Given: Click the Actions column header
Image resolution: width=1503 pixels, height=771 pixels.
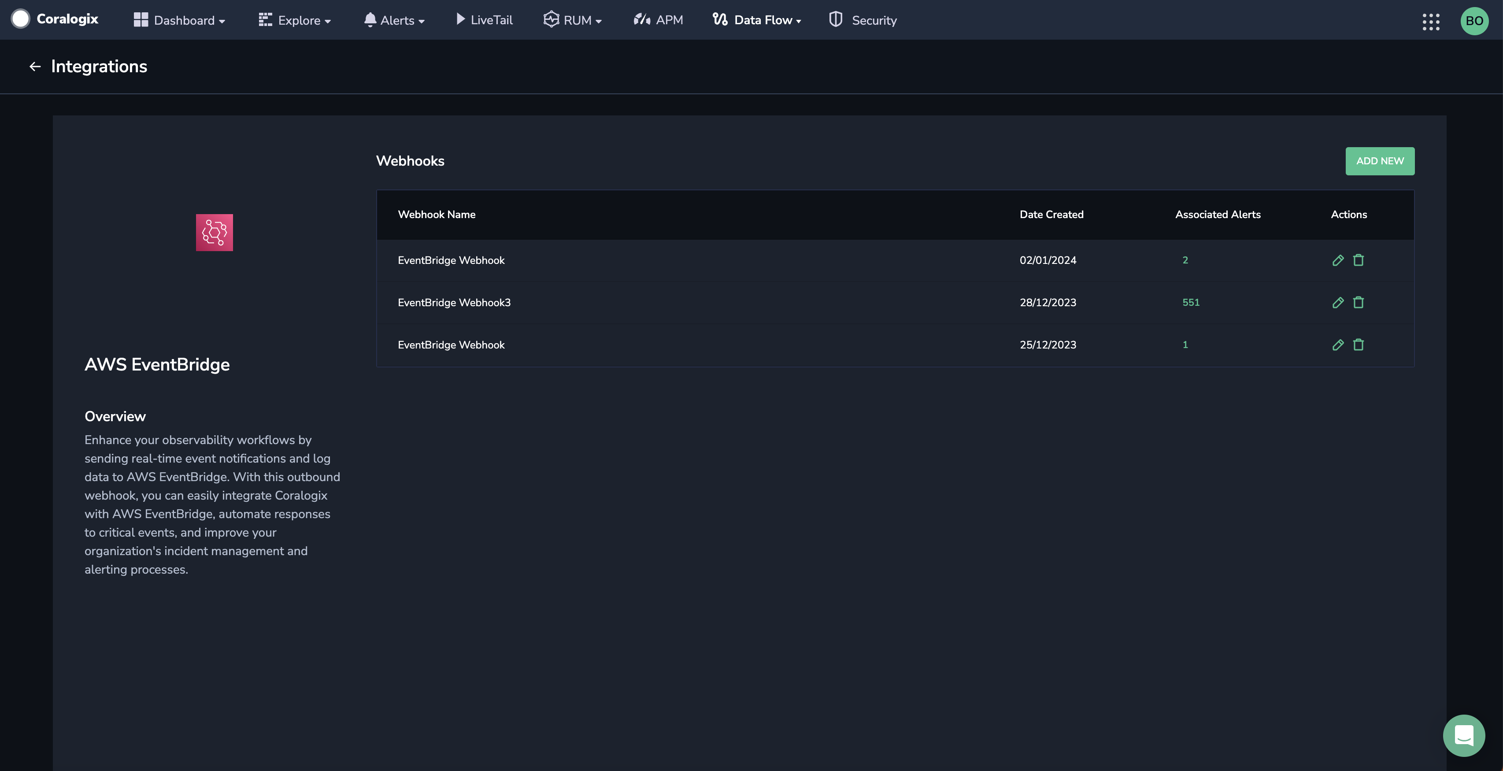Looking at the screenshot, I should coord(1348,214).
